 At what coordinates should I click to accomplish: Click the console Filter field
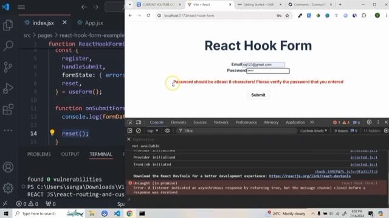(x=237, y=131)
